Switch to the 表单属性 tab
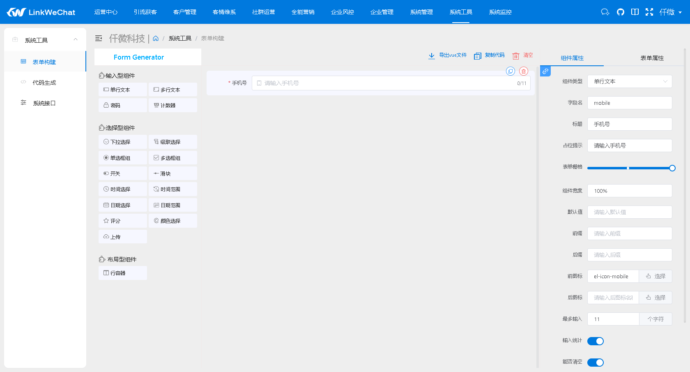 click(x=651, y=58)
